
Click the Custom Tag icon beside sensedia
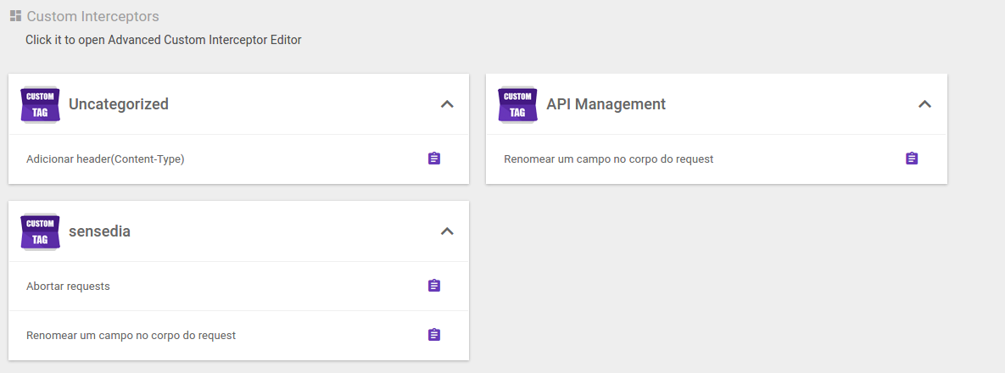coord(40,231)
